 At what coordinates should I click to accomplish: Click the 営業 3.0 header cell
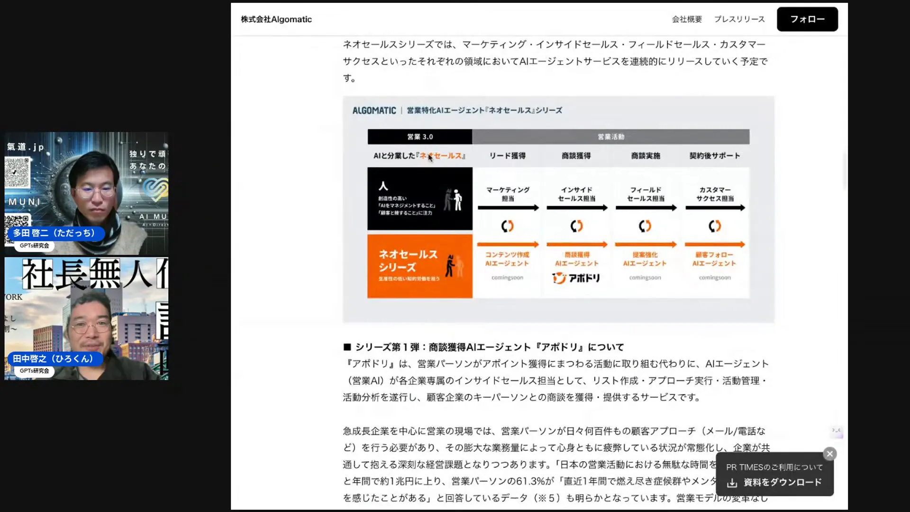click(420, 137)
